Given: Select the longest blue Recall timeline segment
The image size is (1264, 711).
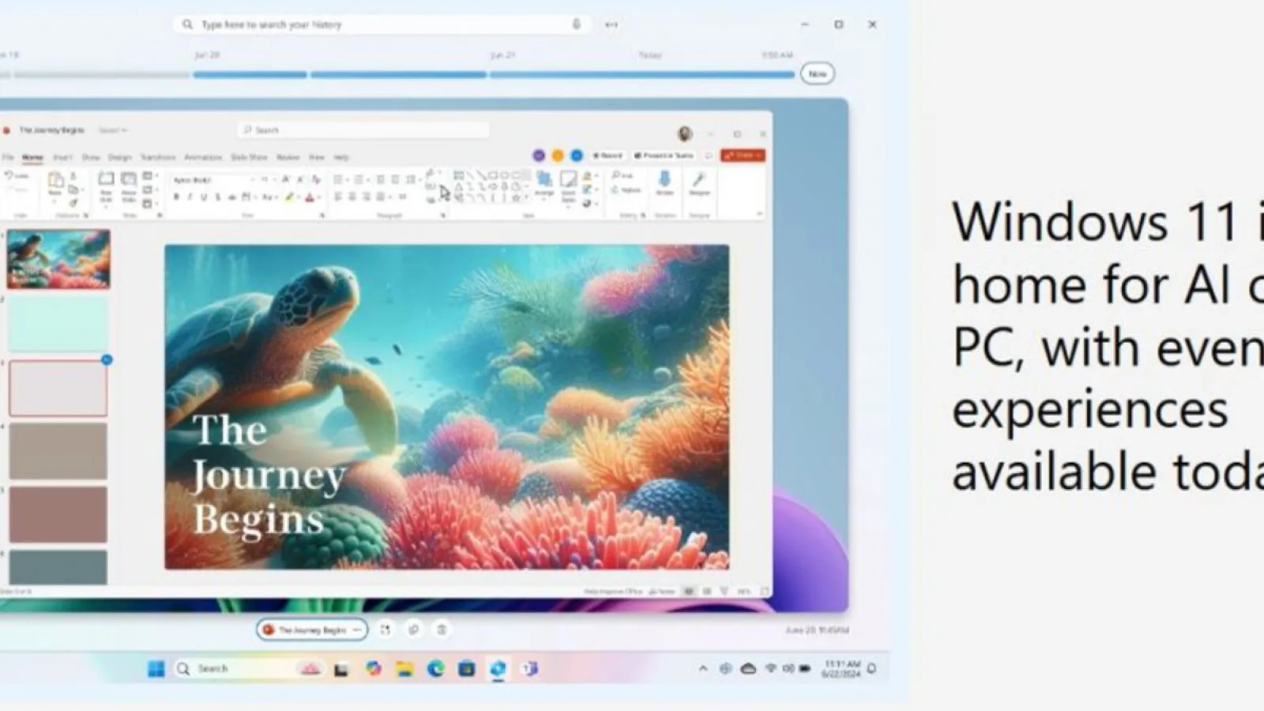Looking at the screenshot, I should (x=642, y=74).
